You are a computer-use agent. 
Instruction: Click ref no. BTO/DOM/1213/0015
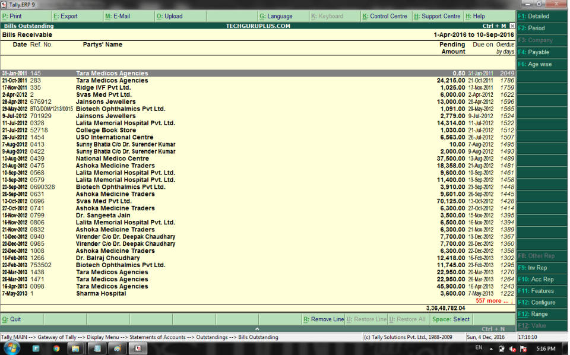pos(52,109)
